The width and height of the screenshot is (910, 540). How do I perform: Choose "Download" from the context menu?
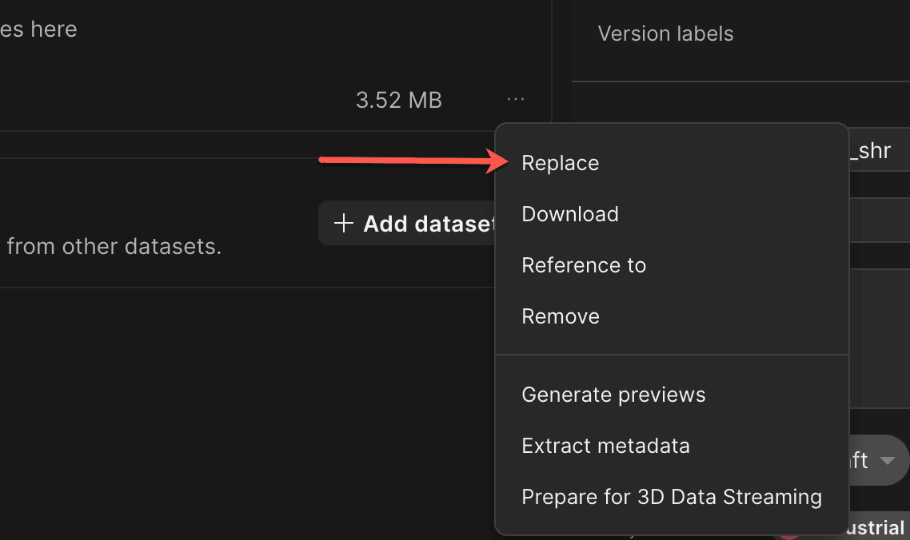pyautogui.click(x=569, y=213)
